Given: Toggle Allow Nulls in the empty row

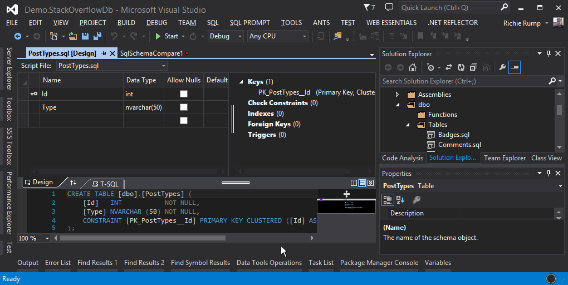Looking at the screenshot, I should [184, 121].
